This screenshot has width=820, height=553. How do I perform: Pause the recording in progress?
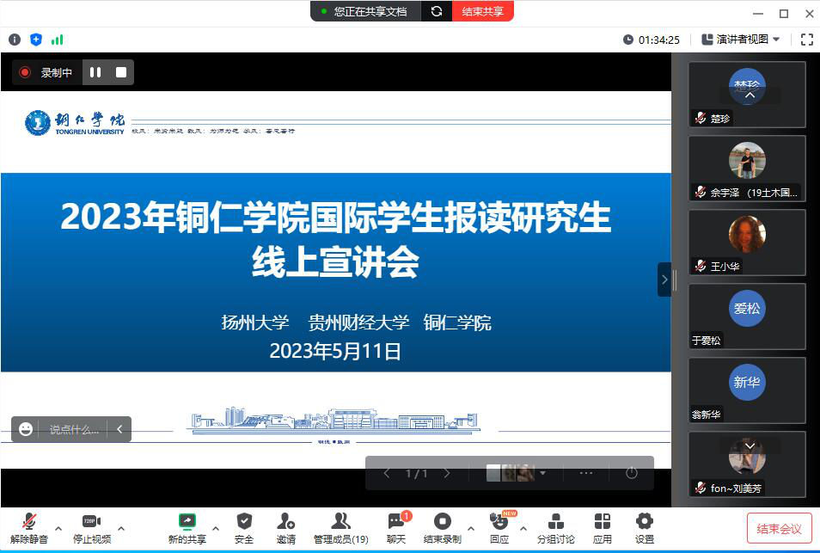(x=95, y=73)
